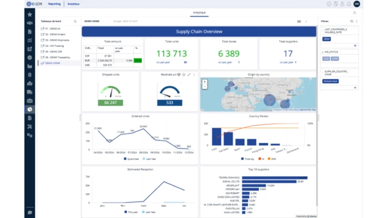388x218 pixels.
Task: Open the chat bubble icon at sidebar bottom
Action: pos(30,213)
